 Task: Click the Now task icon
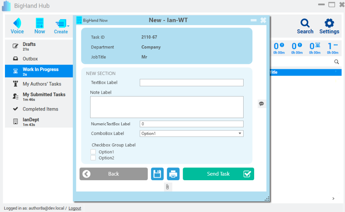click(x=40, y=26)
